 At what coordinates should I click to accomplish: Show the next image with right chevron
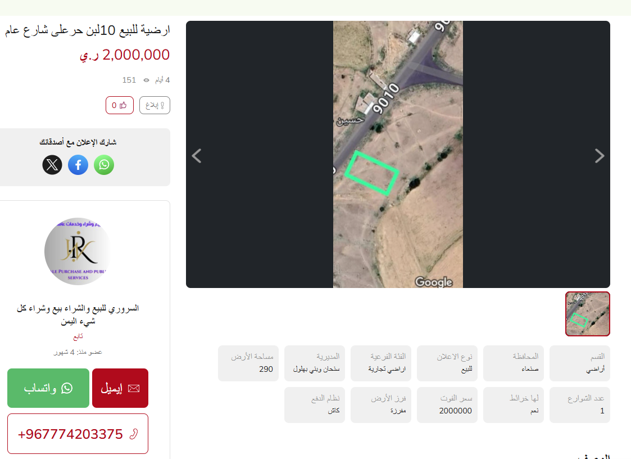coord(599,156)
